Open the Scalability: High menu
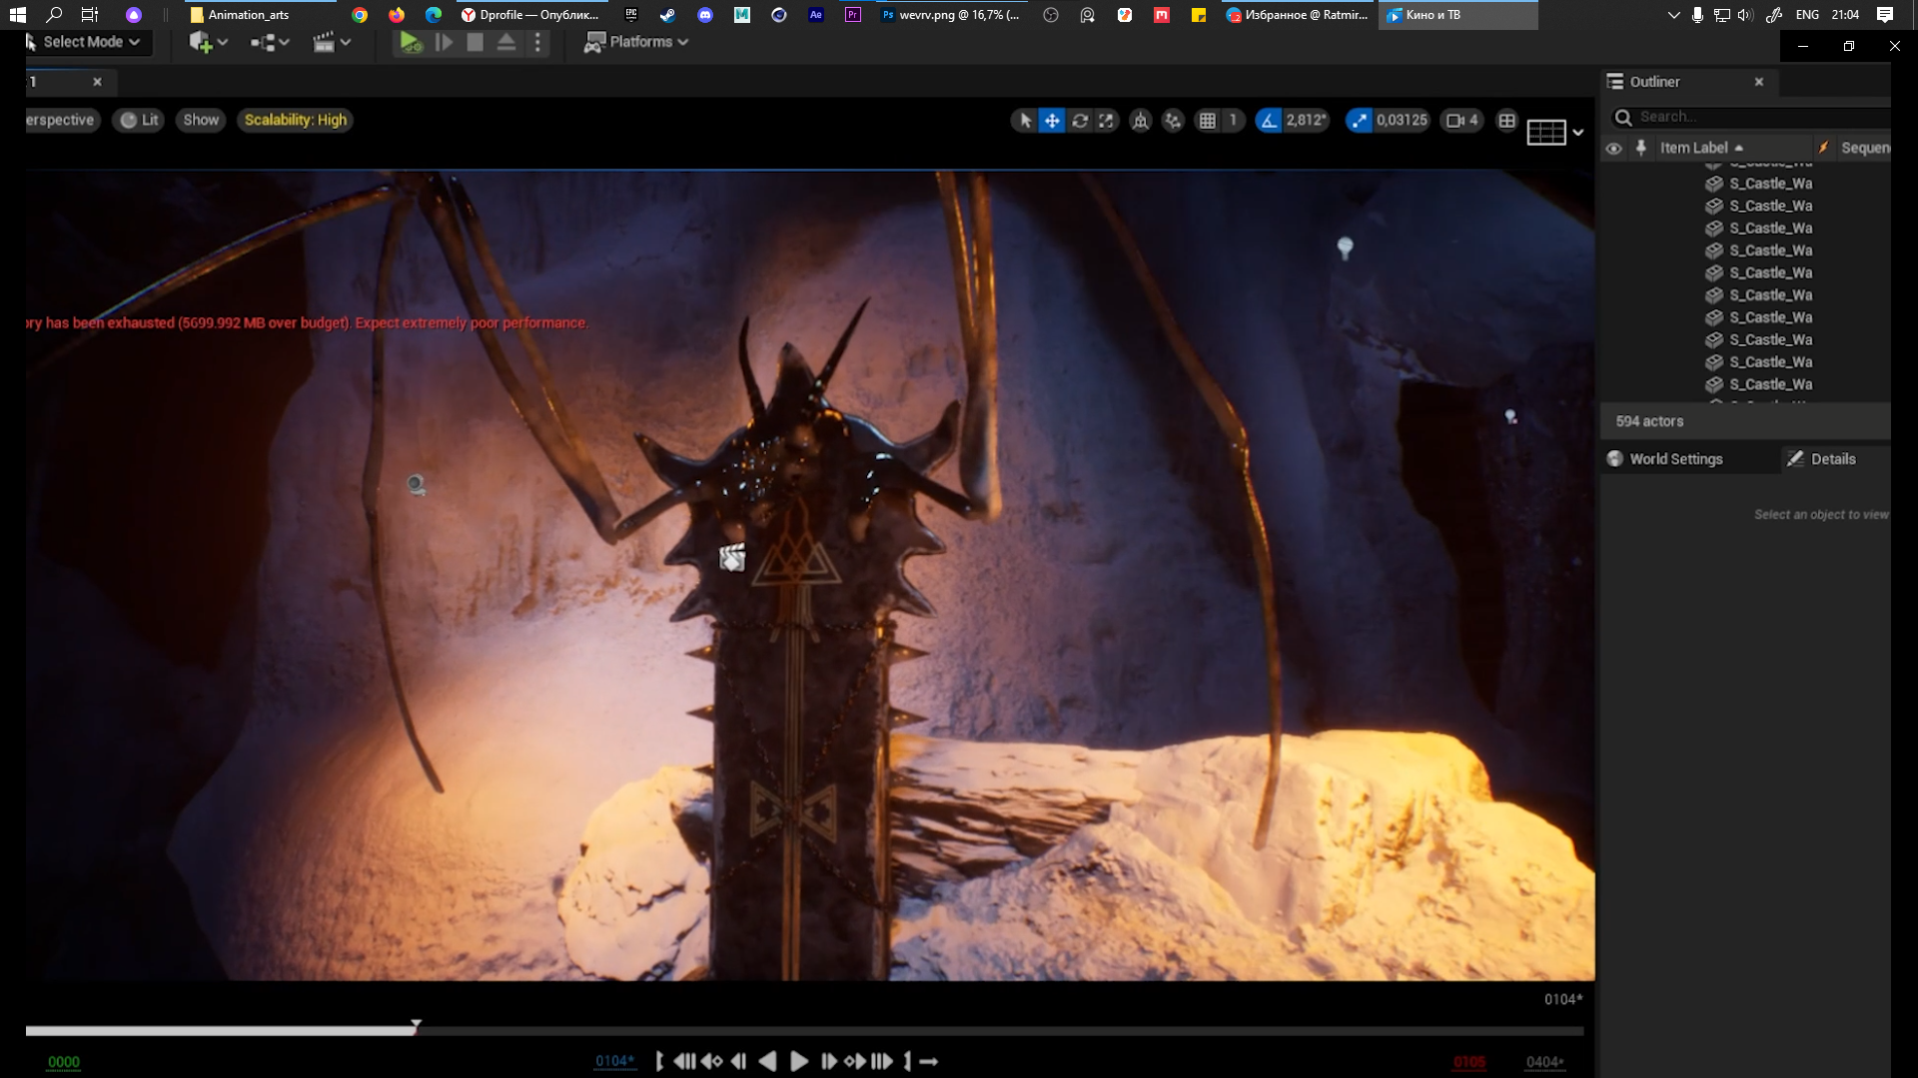Screen dimensions: 1918x1078 tap(295, 120)
